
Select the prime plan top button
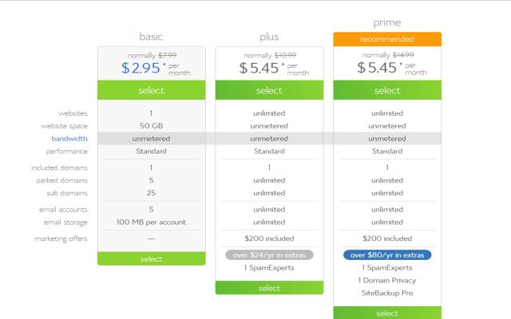tap(387, 90)
